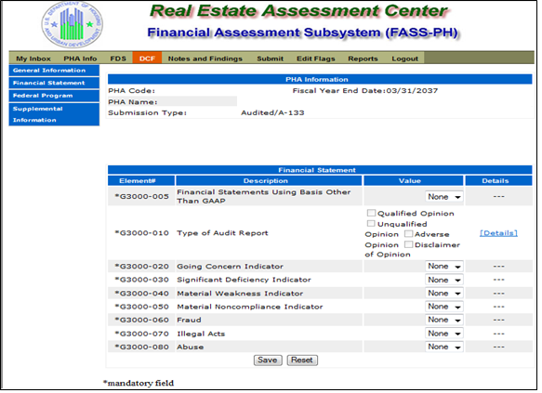
Task: Click the mandatory field footnote
Action: click(x=139, y=383)
